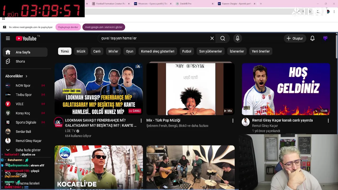Click the Mix - Türk Pop Müziği title
The width and height of the screenshot is (338, 190).
pos(163,120)
